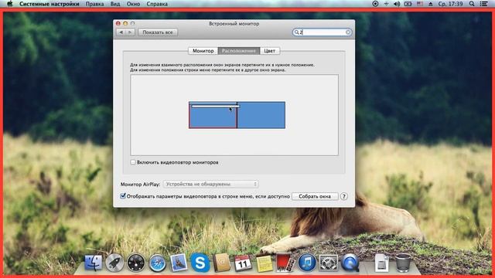Click the volume speaker menu bar icon

[x=397, y=4]
